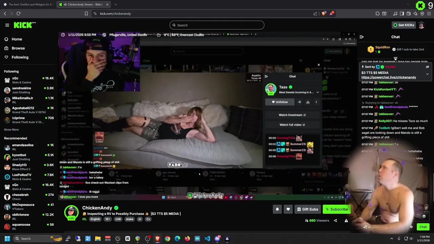Click SquidRon in gift leaderboard
This screenshot has height=244, width=434.
pyautogui.click(x=382, y=47)
